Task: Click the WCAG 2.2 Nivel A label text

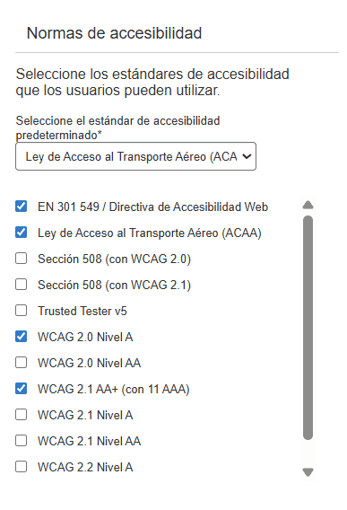Action: point(85,467)
